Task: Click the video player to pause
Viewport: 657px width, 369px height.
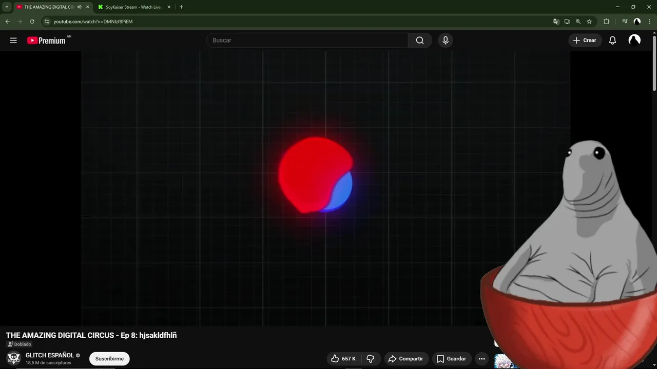Action: [325, 189]
